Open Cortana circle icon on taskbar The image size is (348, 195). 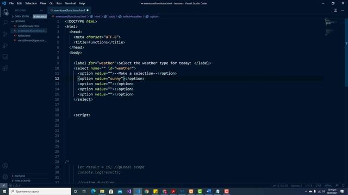[75, 191]
